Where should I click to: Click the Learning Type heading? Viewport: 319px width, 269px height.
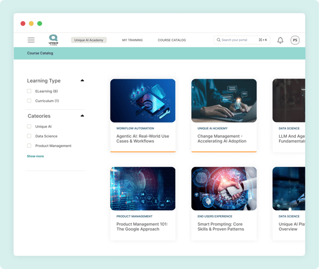pyautogui.click(x=44, y=81)
